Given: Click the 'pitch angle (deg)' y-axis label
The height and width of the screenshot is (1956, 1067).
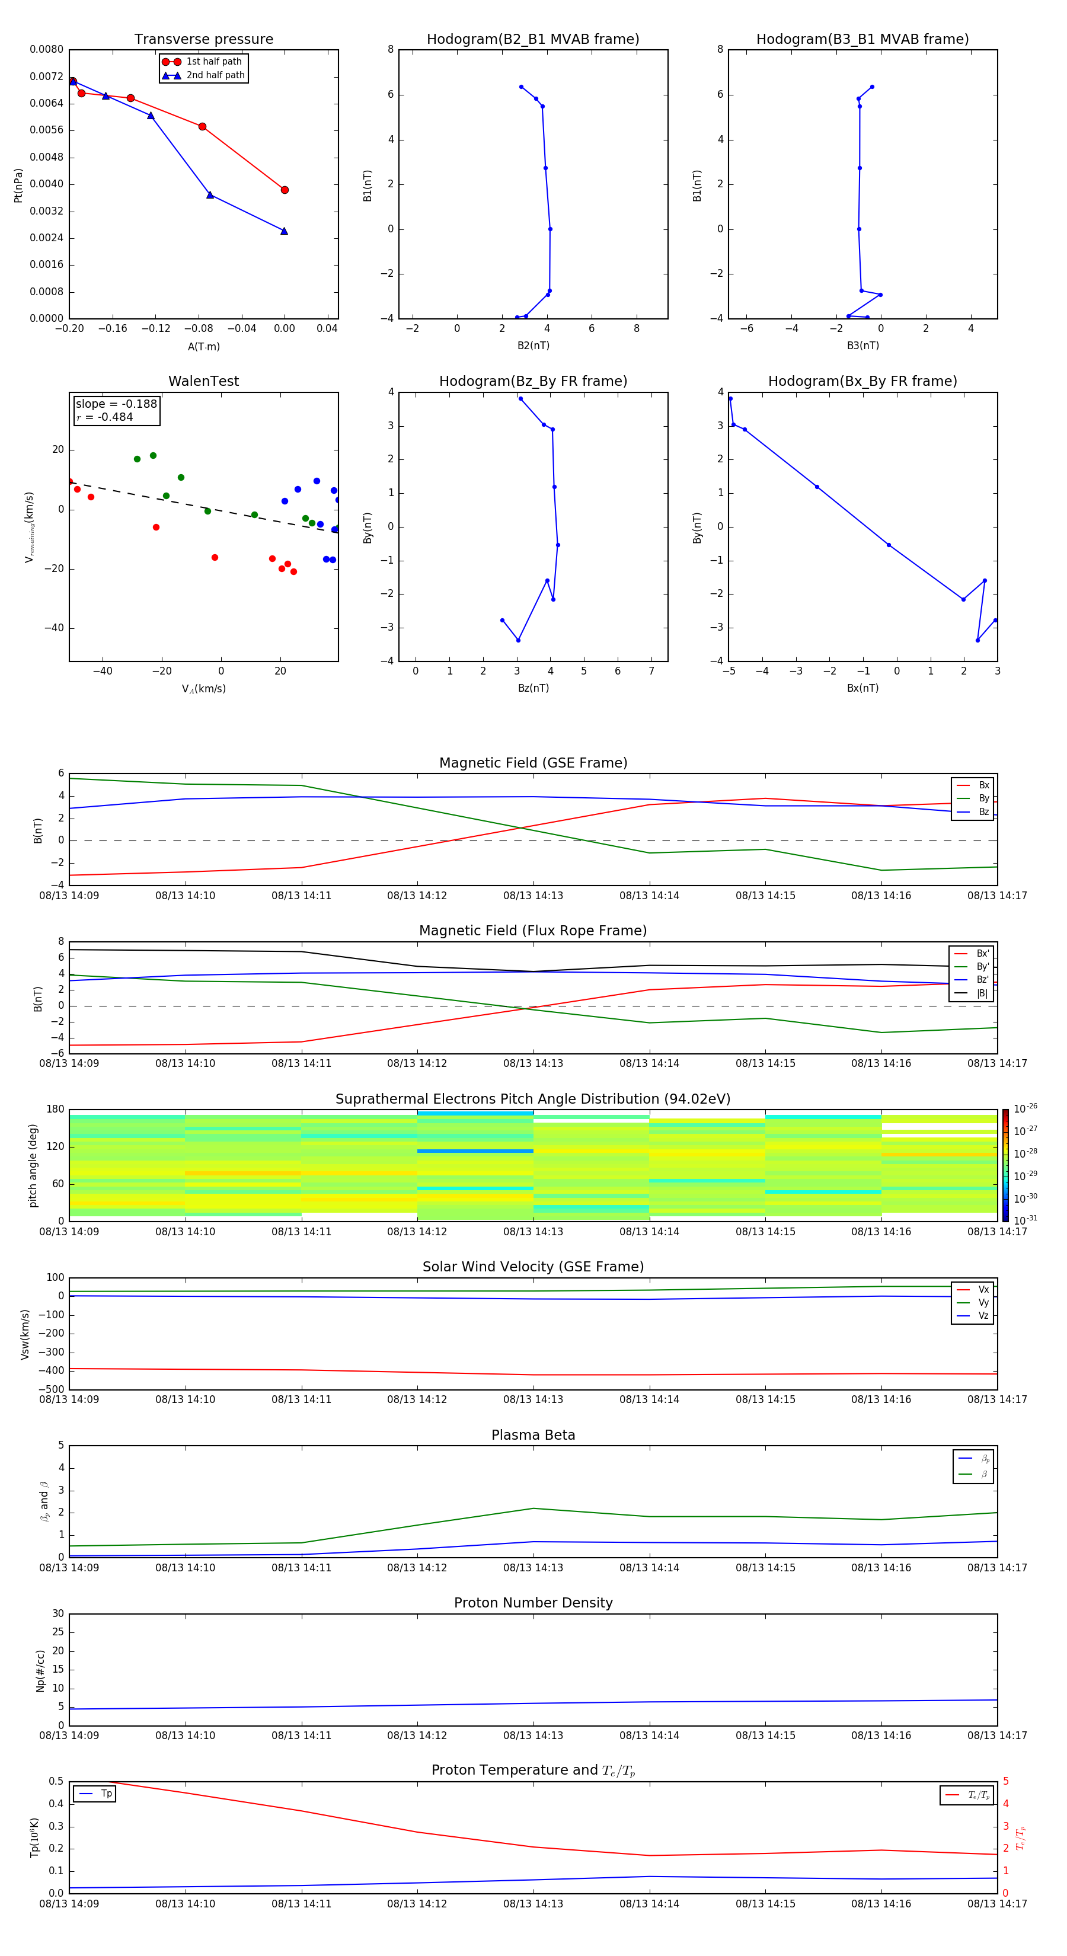Looking at the screenshot, I should [33, 1165].
